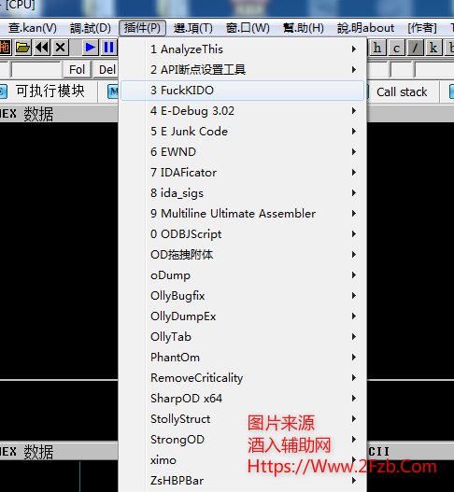Viewport: 454px width, 492px height.
Task: Click the X close program toolbar icon
Action: point(61,48)
